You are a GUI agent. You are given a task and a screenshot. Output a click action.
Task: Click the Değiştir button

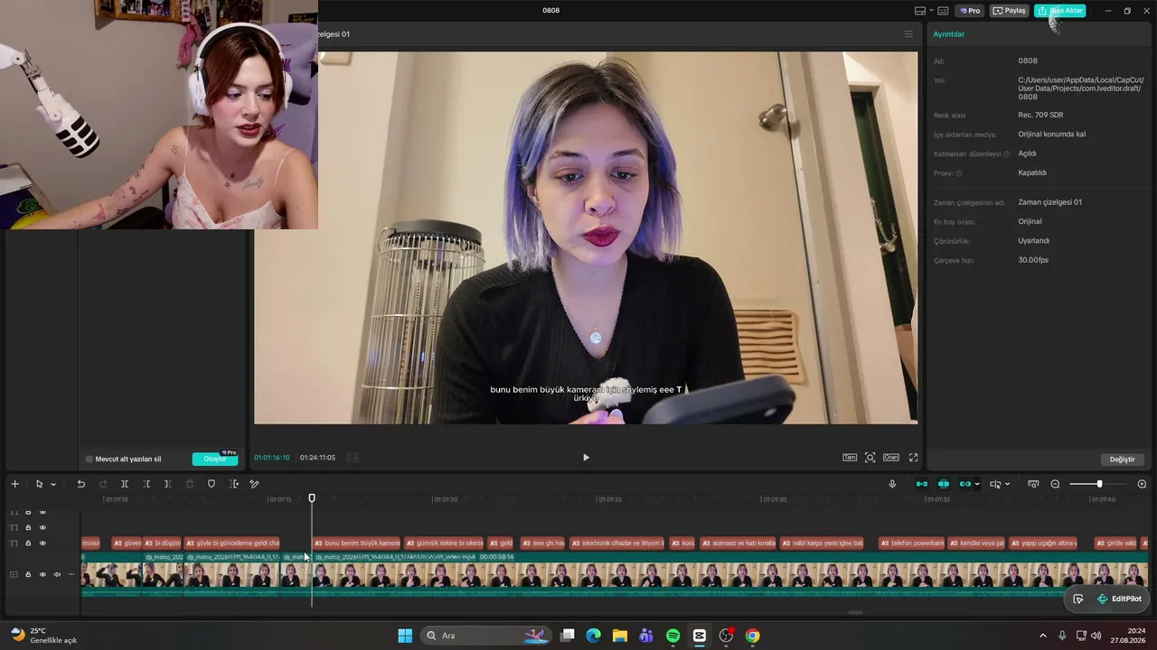1122,460
